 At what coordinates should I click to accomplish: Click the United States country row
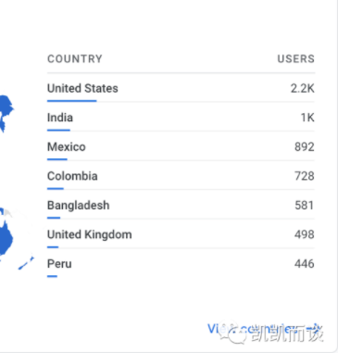pyautogui.click(x=181, y=89)
